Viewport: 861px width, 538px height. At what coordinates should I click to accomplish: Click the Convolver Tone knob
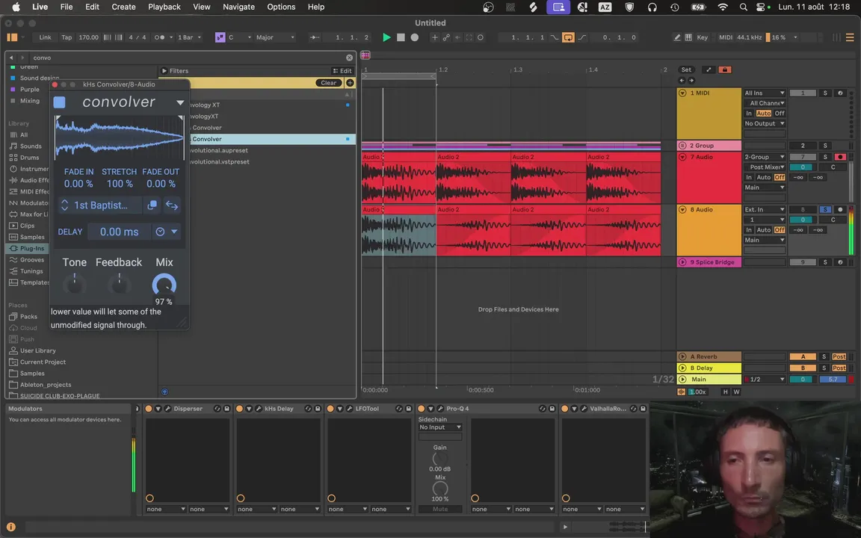74,285
